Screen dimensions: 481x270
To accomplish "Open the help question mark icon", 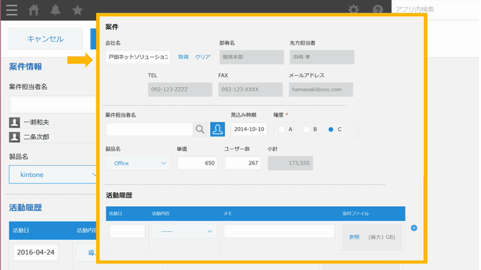I will [377, 9].
